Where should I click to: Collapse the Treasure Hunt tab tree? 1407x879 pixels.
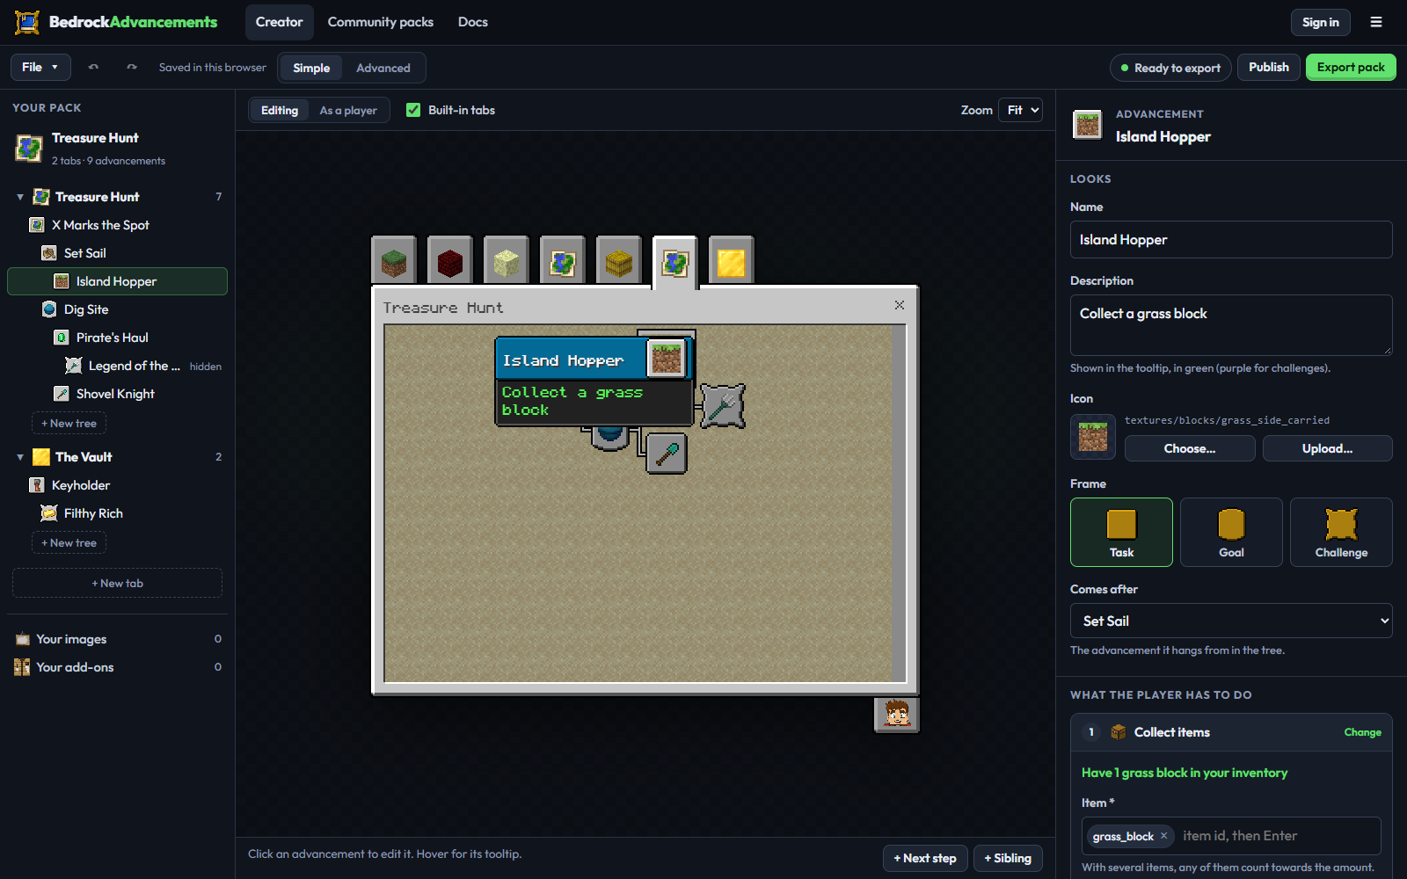[x=20, y=197]
